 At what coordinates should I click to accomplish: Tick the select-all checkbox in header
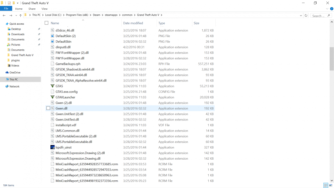coord(46,23)
